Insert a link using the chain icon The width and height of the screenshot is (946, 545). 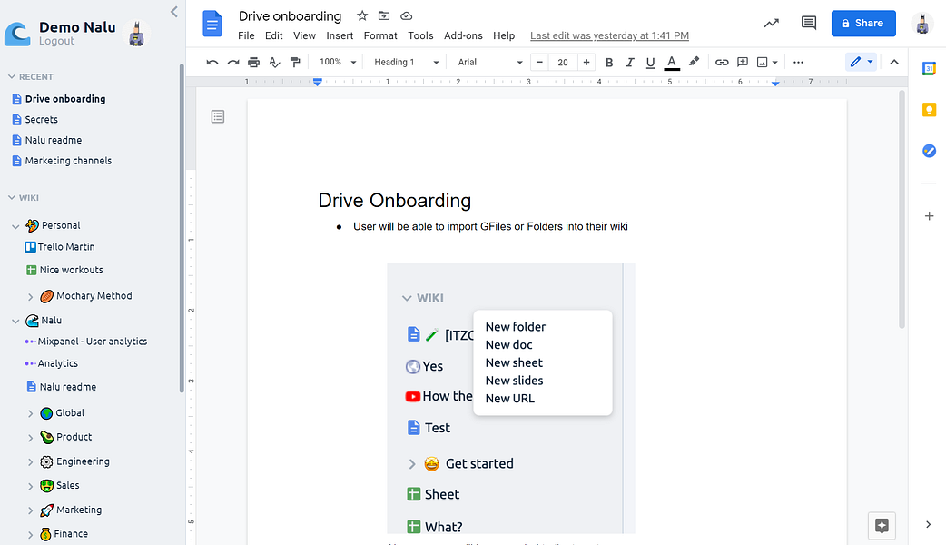pos(722,62)
